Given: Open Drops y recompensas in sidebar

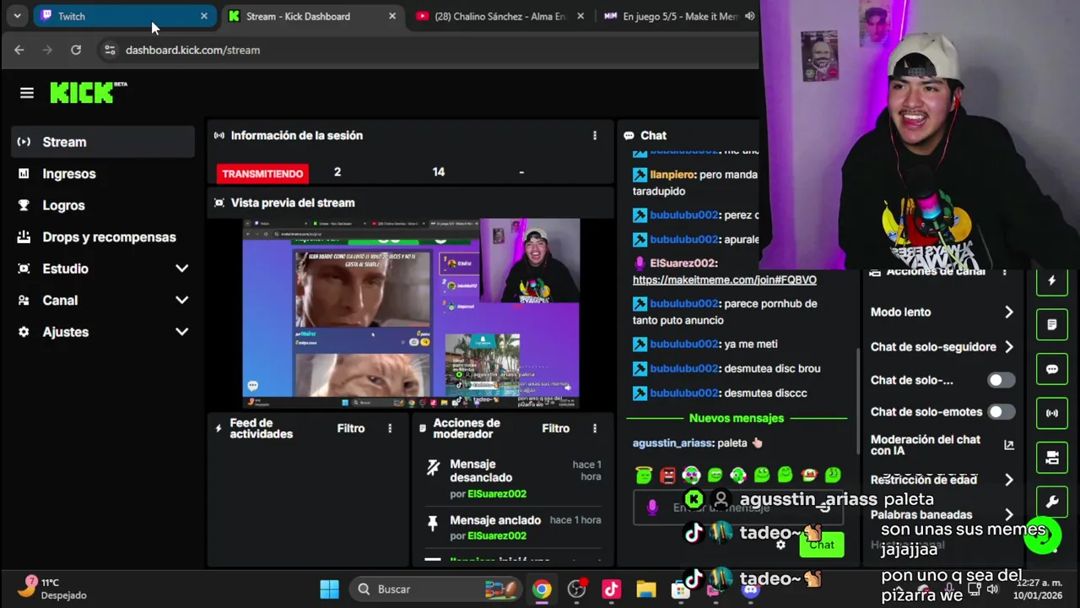Looking at the screenshot, I should point(103,237).
